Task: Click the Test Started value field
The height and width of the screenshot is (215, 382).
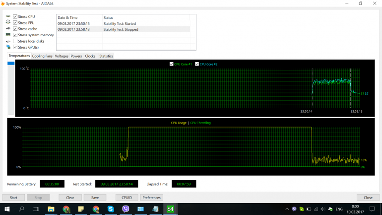Action: click(117, 184)
